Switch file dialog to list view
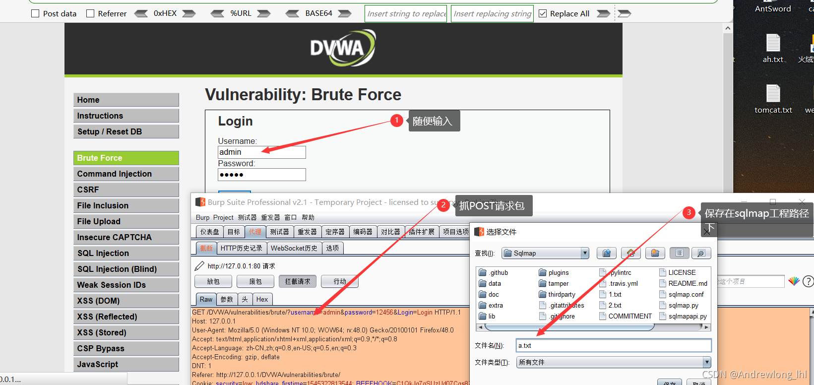Image resolution: width=814 pixels, height=385 pixels. (x=680, y=253)
